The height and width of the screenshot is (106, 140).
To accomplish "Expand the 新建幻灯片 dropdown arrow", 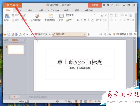I will pos(56,20).
